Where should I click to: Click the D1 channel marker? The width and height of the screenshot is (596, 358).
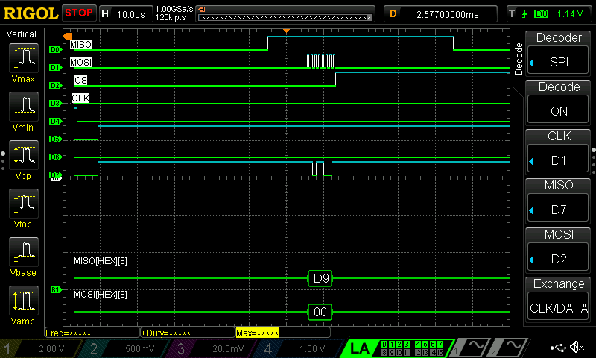[x=55, y=67]
